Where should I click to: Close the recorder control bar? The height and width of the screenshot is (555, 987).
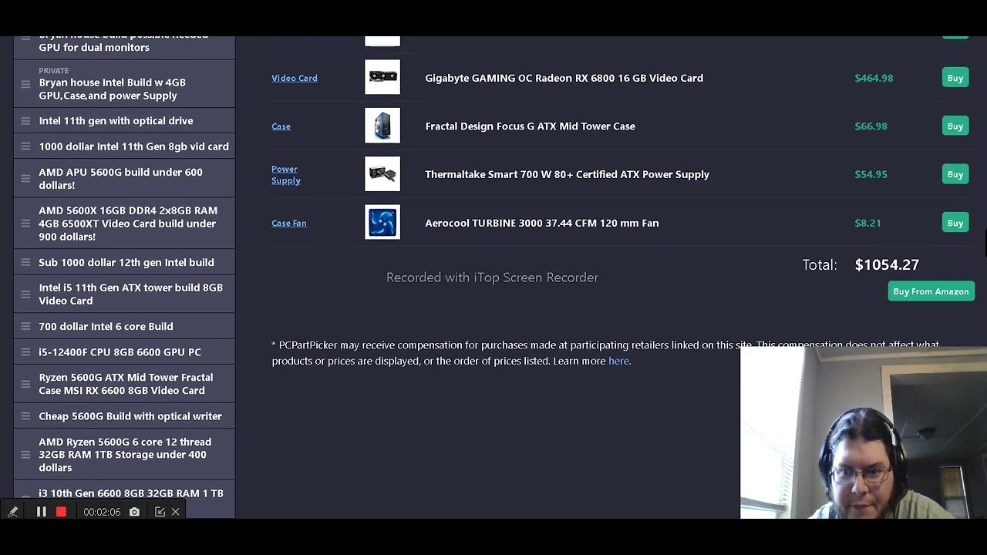pyautogui.click(x=176, y=512)
